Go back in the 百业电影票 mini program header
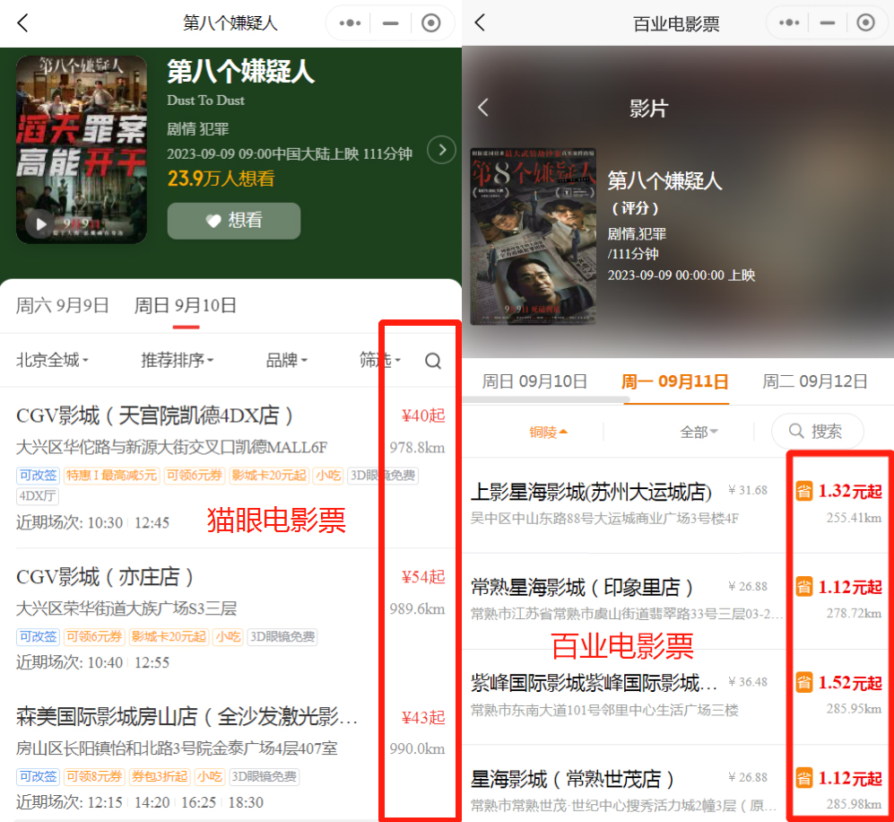This screenshot has height=822, width=894. click(x=480, y=22)
